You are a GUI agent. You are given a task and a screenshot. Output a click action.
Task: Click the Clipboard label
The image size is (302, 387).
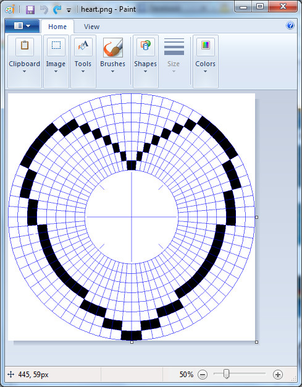tap(25, 64)
